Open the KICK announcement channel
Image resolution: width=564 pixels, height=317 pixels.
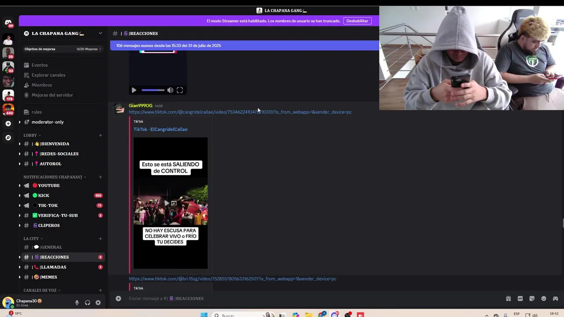(63, 195)
